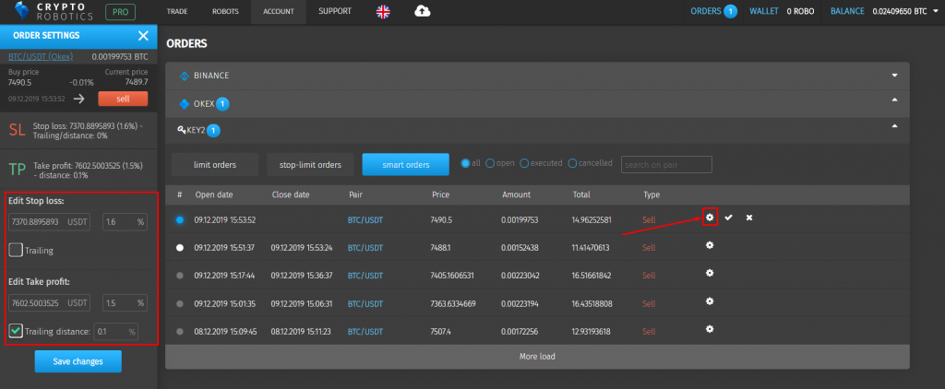This screenshot has height=389, width=945.
Task: Click the take profit price field 7602.5003525
Action: click(50, 303)
